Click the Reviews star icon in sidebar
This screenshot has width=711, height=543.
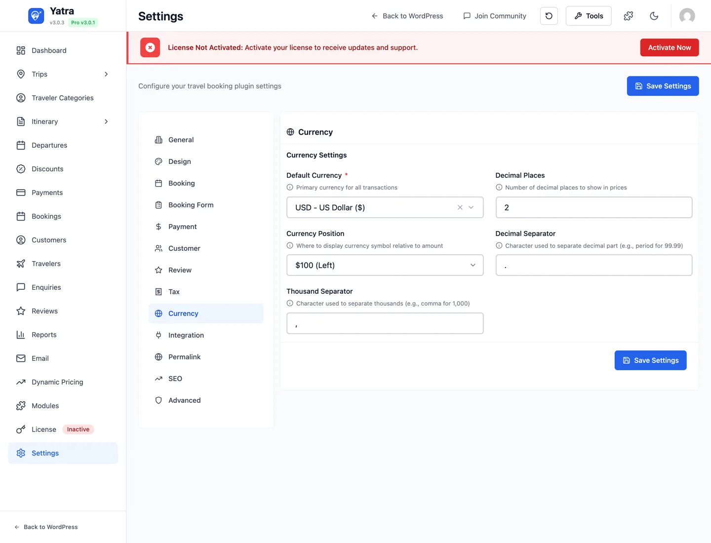click(x=21, y=311)
